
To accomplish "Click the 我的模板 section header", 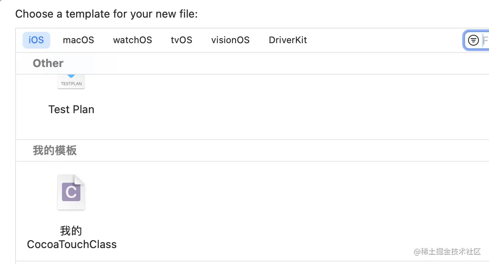I will pyautogui.click(x=54, y=150).
